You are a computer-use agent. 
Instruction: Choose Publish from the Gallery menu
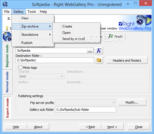33,43
